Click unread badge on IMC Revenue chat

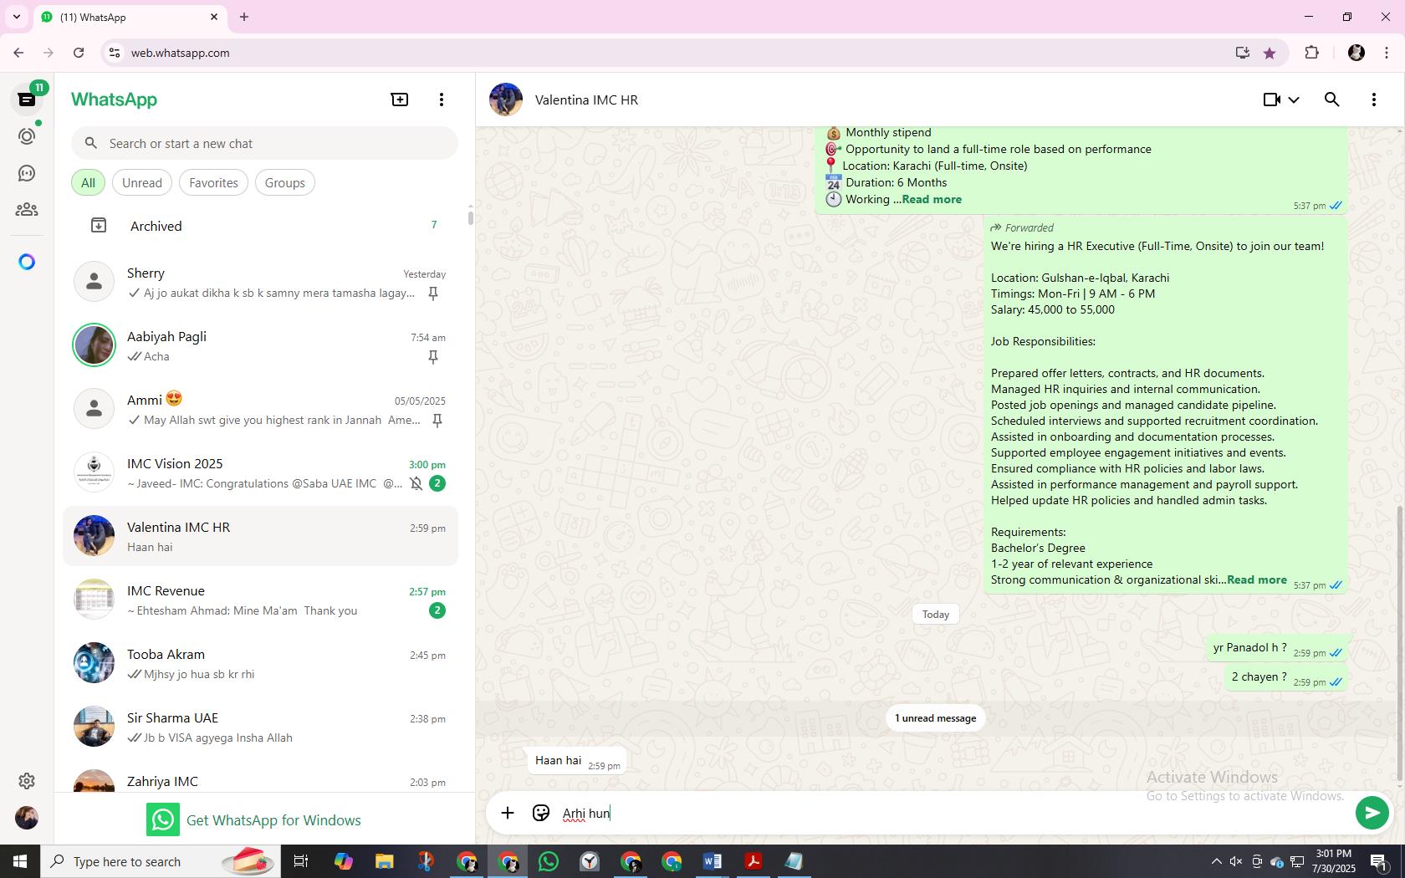437,610
